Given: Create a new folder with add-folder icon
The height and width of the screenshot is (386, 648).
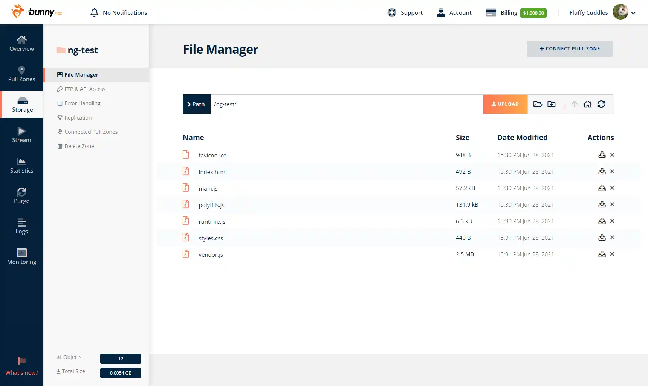Looking at the screenshot, I should pos(552,104).
